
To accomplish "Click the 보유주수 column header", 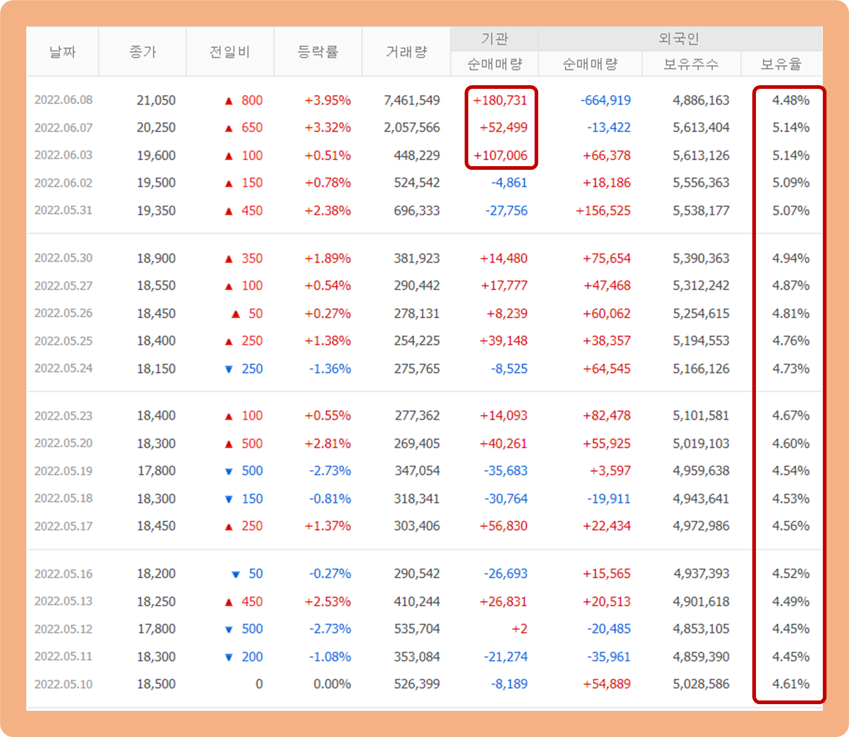I will pos(691,64).
